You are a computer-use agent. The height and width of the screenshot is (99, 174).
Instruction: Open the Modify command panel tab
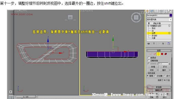pos(152,11)
